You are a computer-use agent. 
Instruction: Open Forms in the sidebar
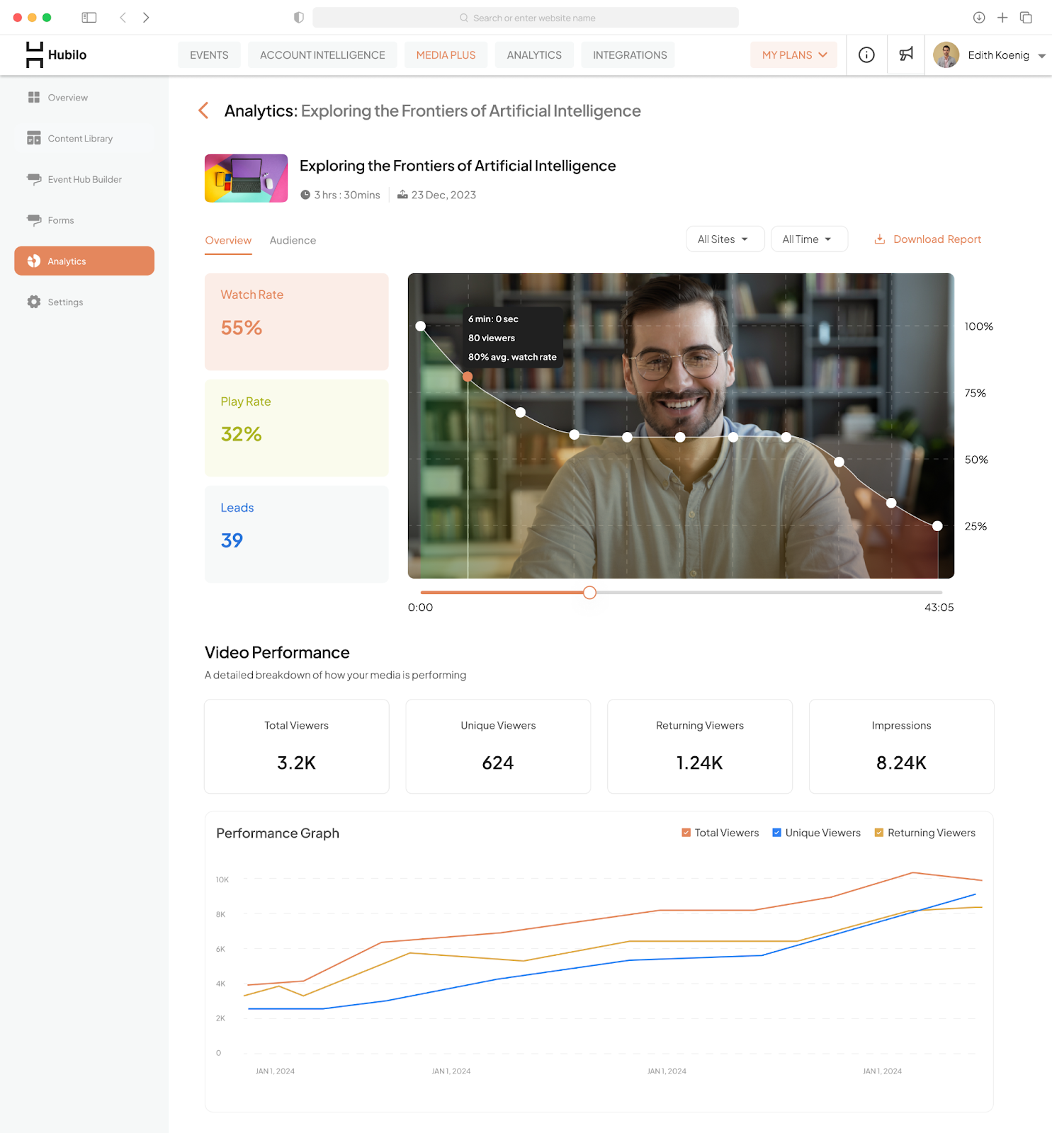pyautogui.click(x=84, y=220)
